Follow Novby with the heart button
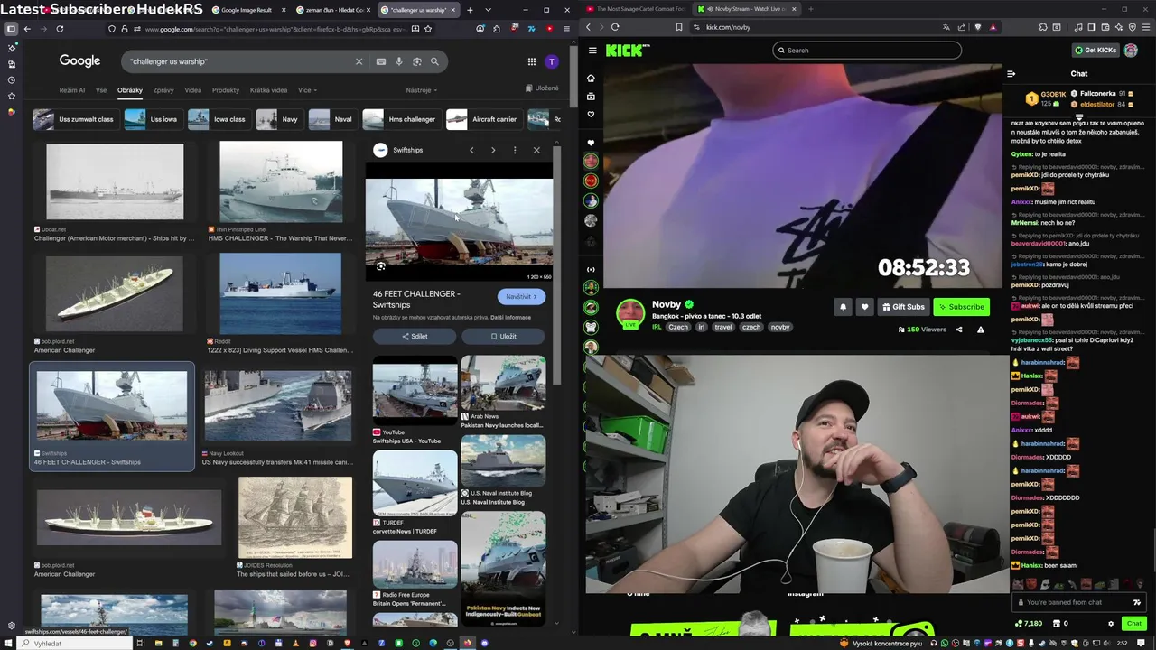1156x650 pixels. pyautogui.click(x=864, y=307)
